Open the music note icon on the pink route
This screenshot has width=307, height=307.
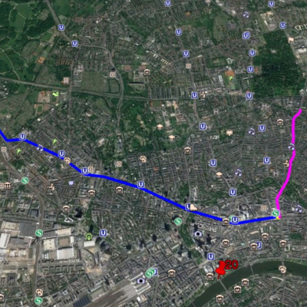click(291, 146)
